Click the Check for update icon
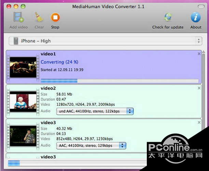This screenshot has height=171, width=209. [x=168, y=17]
